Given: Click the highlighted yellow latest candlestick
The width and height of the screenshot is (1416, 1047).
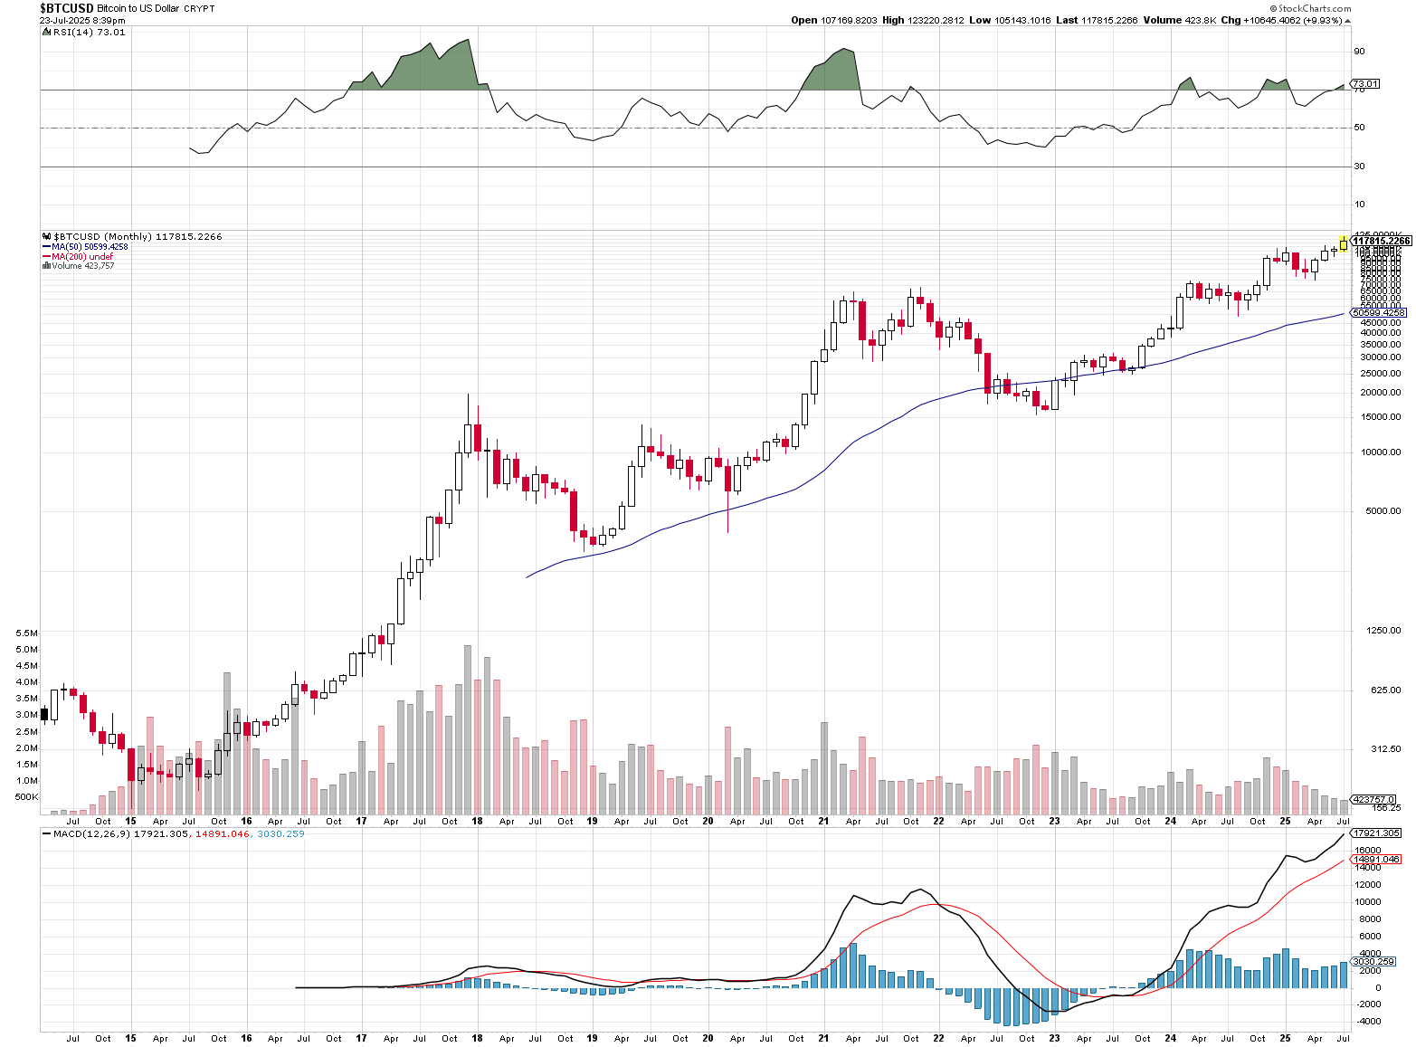Looking at the screenshot, I should pyautogui.click(x=1344, y=243).
